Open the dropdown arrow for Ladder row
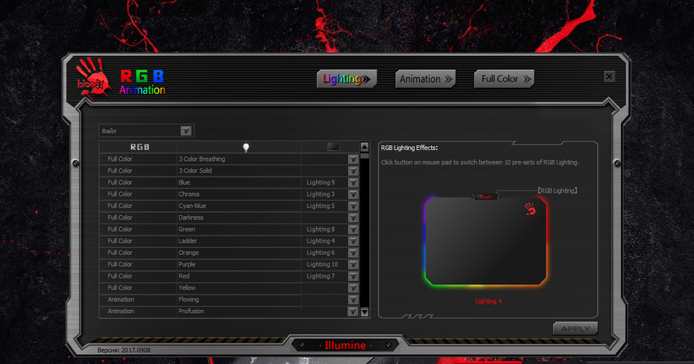Image resolution: width=694 pixels, height=364 pixels. point(353,241)
